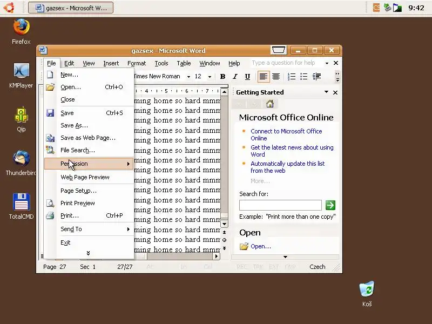
Task: Toggle Bold formatting button
Action: point(222,77)
